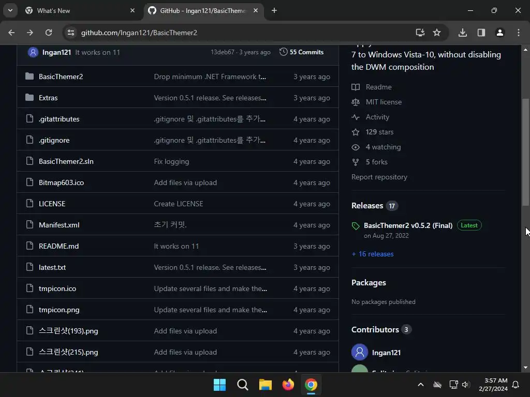Viewport: 530px width, 397px height.
Task: Bookmark this page with star icon
Action: tap(437, 33)
